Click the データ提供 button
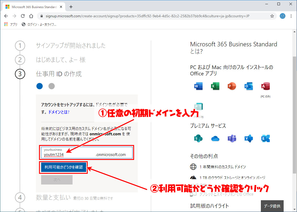 point(272,206)
